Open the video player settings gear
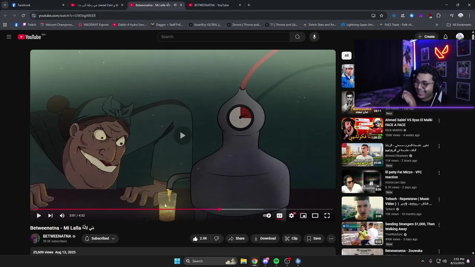 tap(292, 215)
